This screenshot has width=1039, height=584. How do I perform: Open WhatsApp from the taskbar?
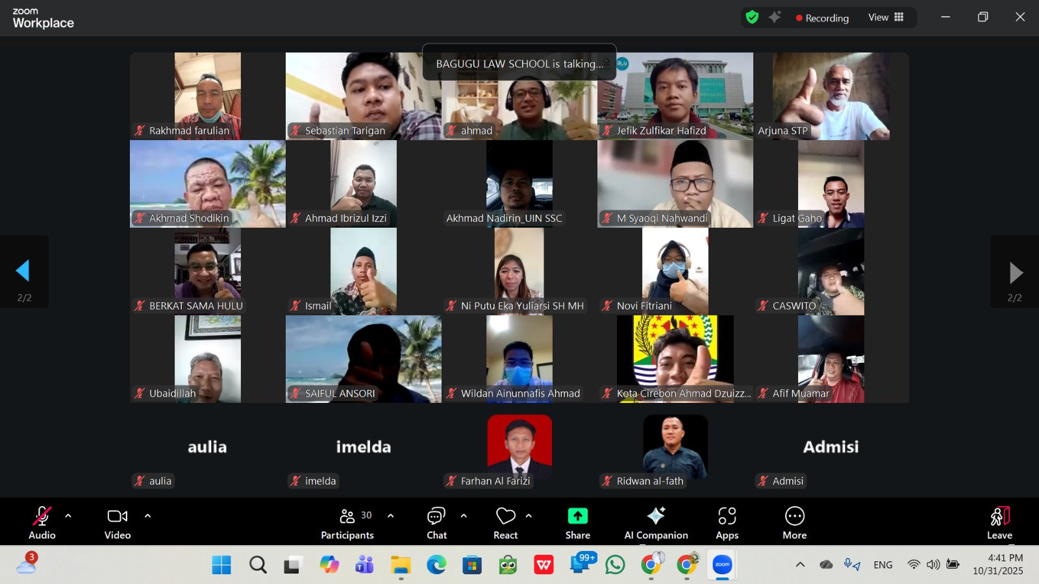coord(615,565)
